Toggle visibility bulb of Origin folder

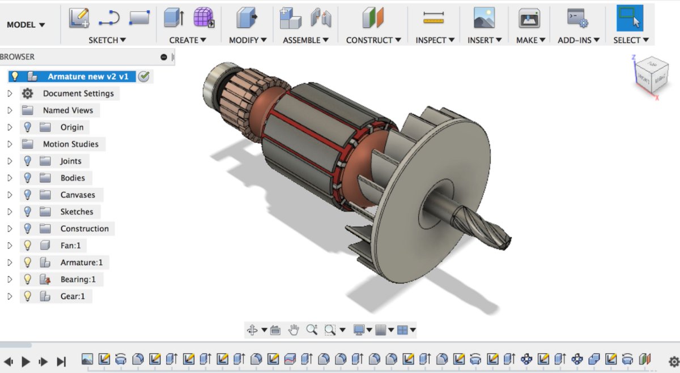27,127
